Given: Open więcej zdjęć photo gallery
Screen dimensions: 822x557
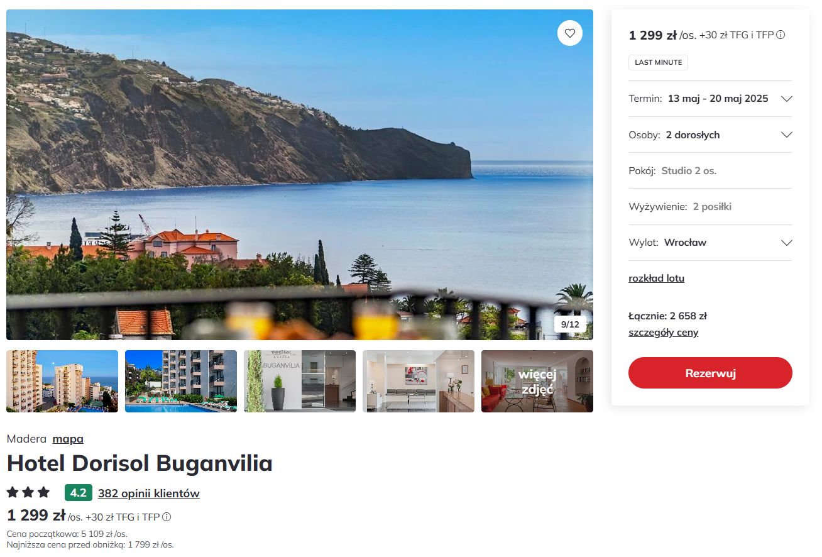Looking at the screenshot, I should [537, 381].
